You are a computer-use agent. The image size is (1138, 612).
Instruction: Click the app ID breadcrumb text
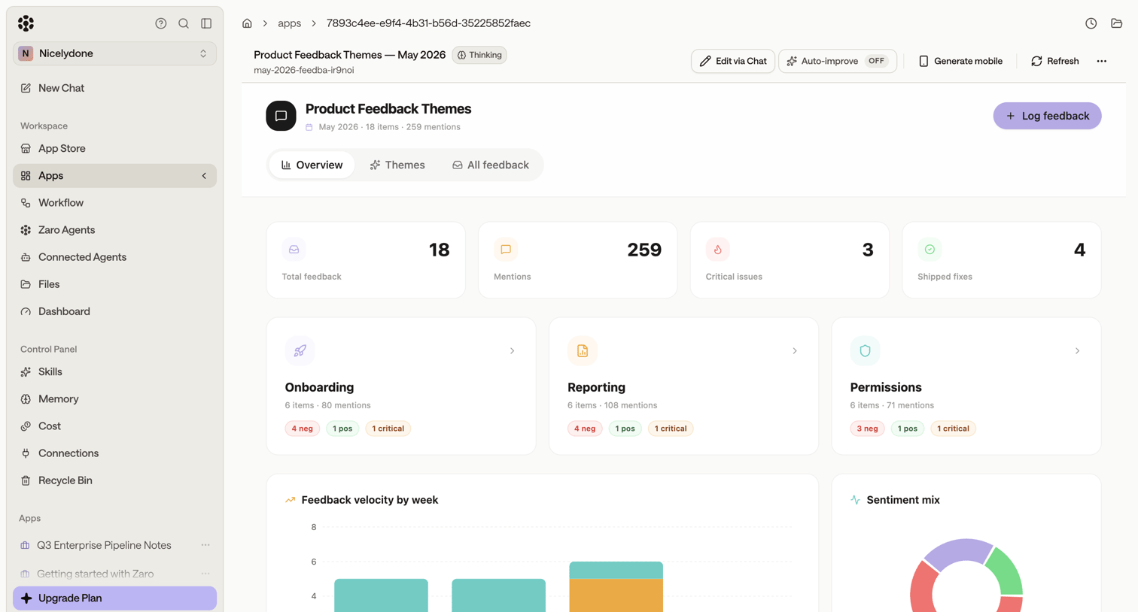[x=428, y=23]
